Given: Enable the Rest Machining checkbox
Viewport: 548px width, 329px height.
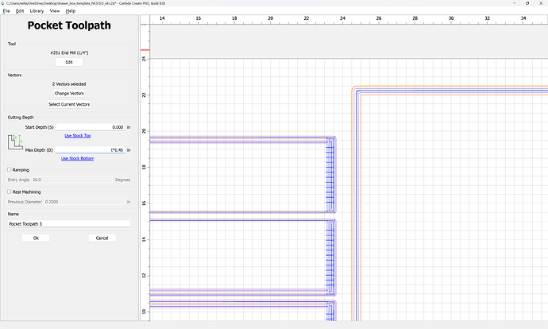Looking at the screenshot, I should 10,191.
